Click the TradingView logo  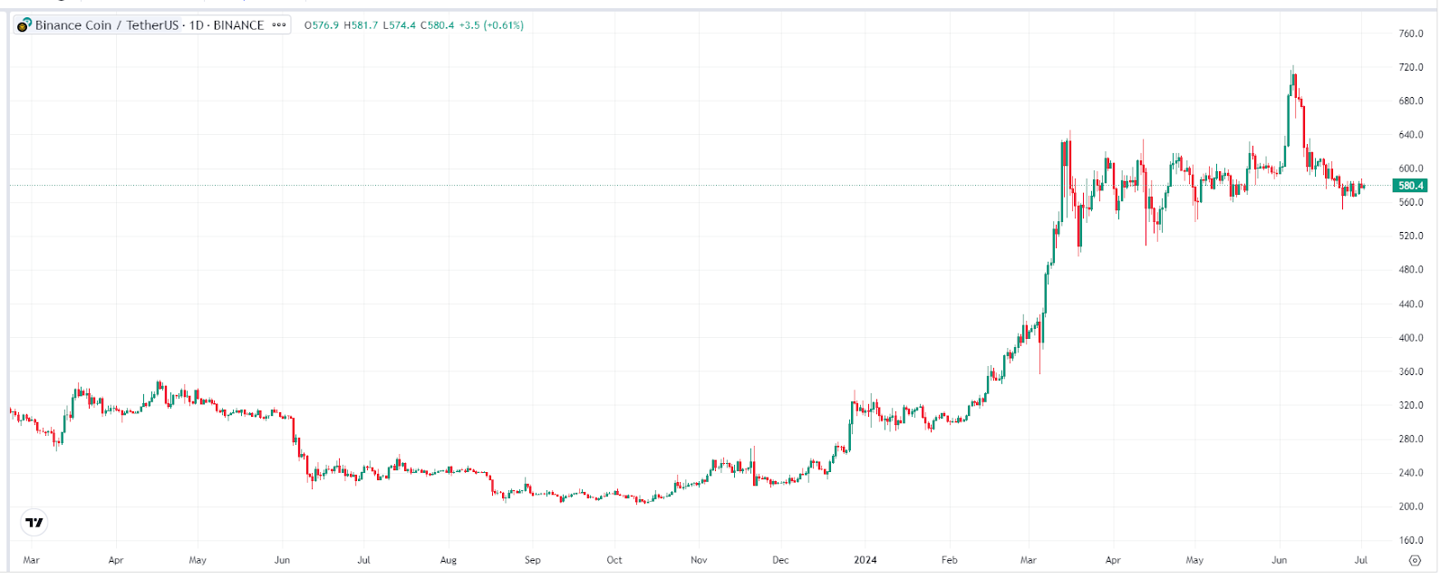pos(34,523)
